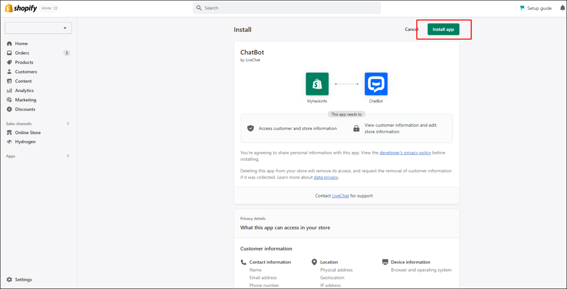Click the "Customer information" heading
The height and width of the screenshot is (289, 567).
pyautogui.click(x=266, y=249)
